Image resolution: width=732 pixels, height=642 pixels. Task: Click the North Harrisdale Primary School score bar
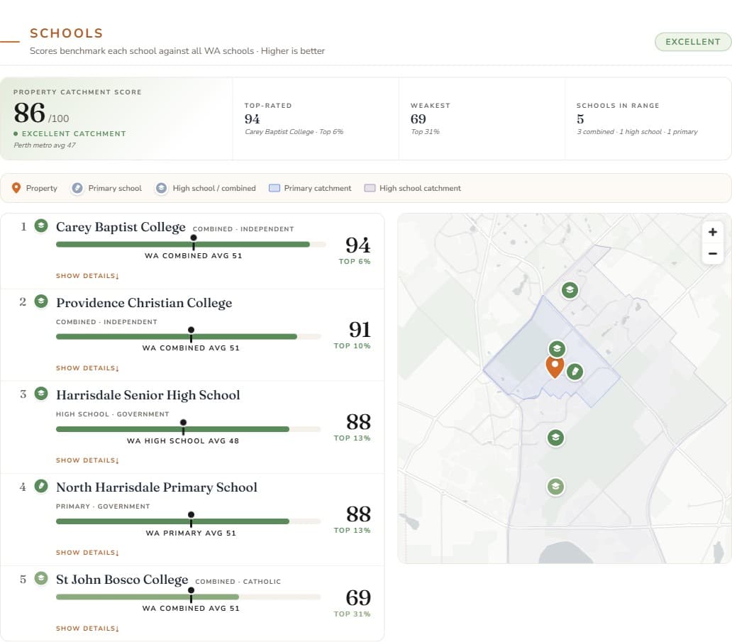click(188, 521)
